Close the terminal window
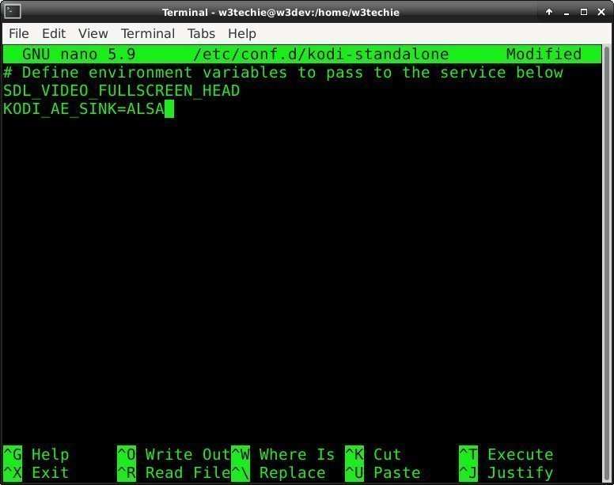 click(x=601, y=12)
